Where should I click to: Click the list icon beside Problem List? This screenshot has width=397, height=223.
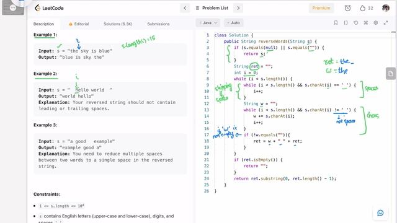(x=197, y=8)
